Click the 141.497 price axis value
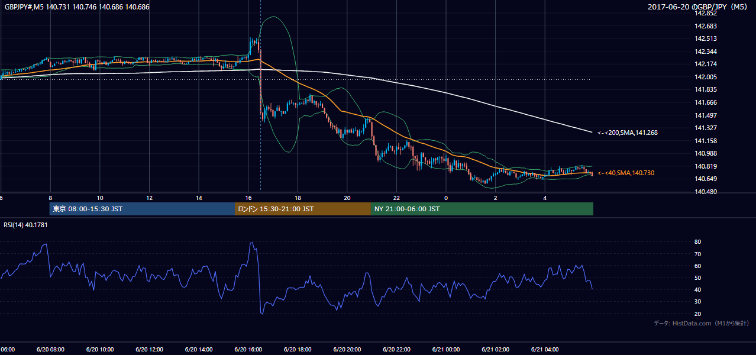 (706, 115)
